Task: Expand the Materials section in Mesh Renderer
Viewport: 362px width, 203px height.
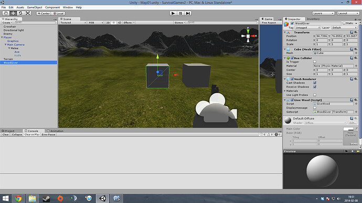Action: (285, 91)
